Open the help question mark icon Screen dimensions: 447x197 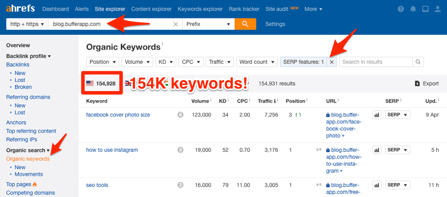pyautogui.click(x=401, y=9)
